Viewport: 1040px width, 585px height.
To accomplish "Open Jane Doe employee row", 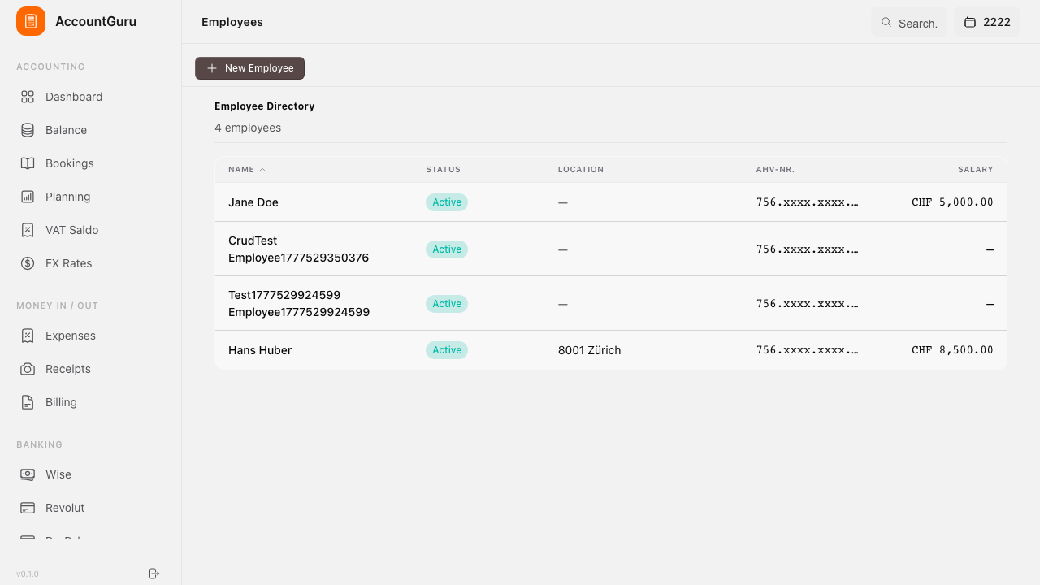I will tap(611, 202).
